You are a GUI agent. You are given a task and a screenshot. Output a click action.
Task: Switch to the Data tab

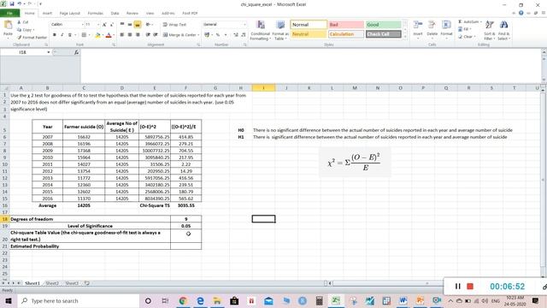coord(115,13)
